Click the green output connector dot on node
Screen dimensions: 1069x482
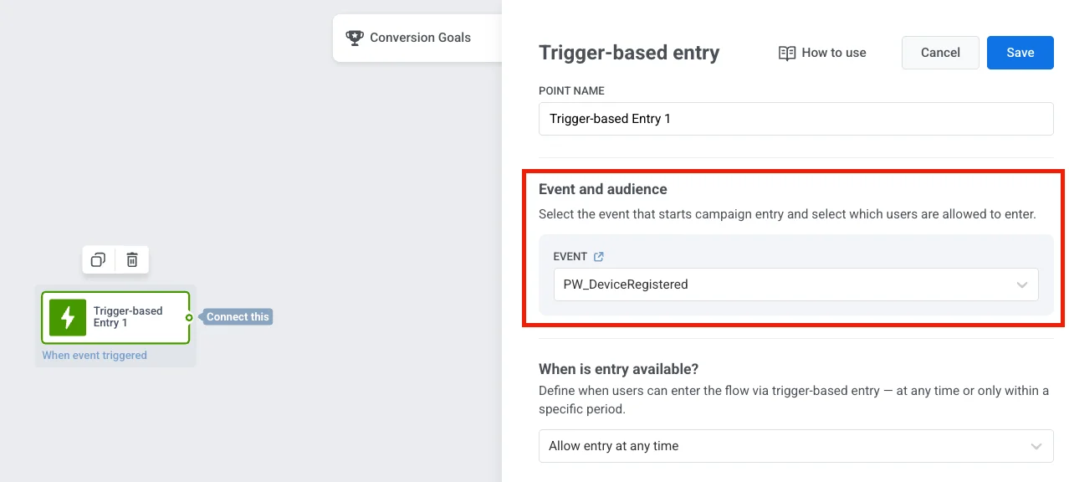(x=189, y=317)
